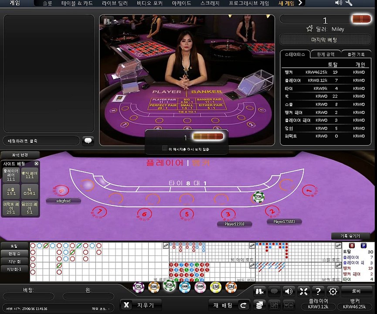The image size is (377, 314).
Task: Click the 마지막 베팅 last bets bar
Action: point(325,40)
